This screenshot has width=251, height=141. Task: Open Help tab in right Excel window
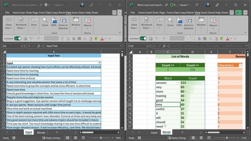(x=218, y=13)
